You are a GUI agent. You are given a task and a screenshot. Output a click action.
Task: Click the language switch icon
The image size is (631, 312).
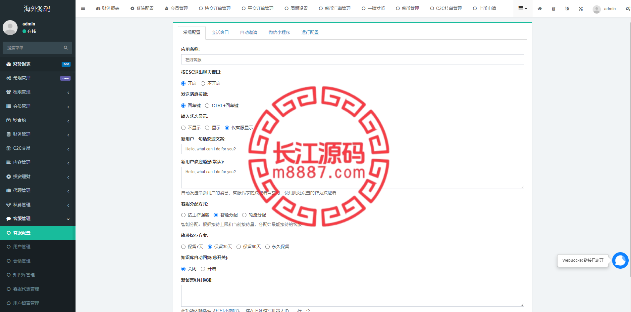(567, 9)
